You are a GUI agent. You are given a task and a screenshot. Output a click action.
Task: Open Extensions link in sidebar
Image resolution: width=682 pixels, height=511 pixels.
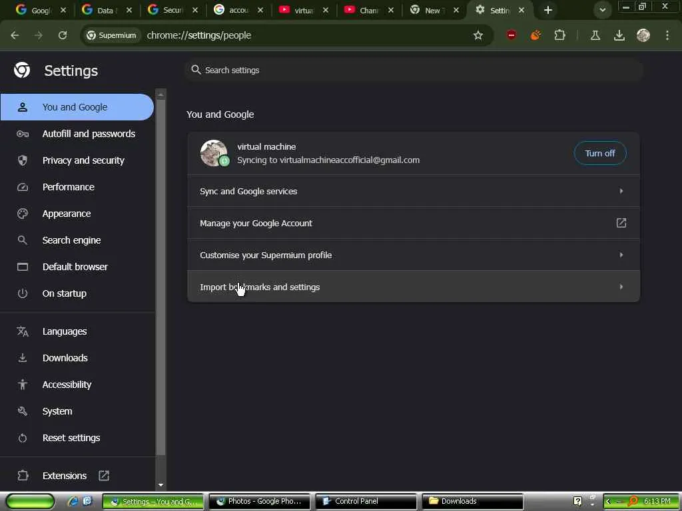(x=65, y=476)
